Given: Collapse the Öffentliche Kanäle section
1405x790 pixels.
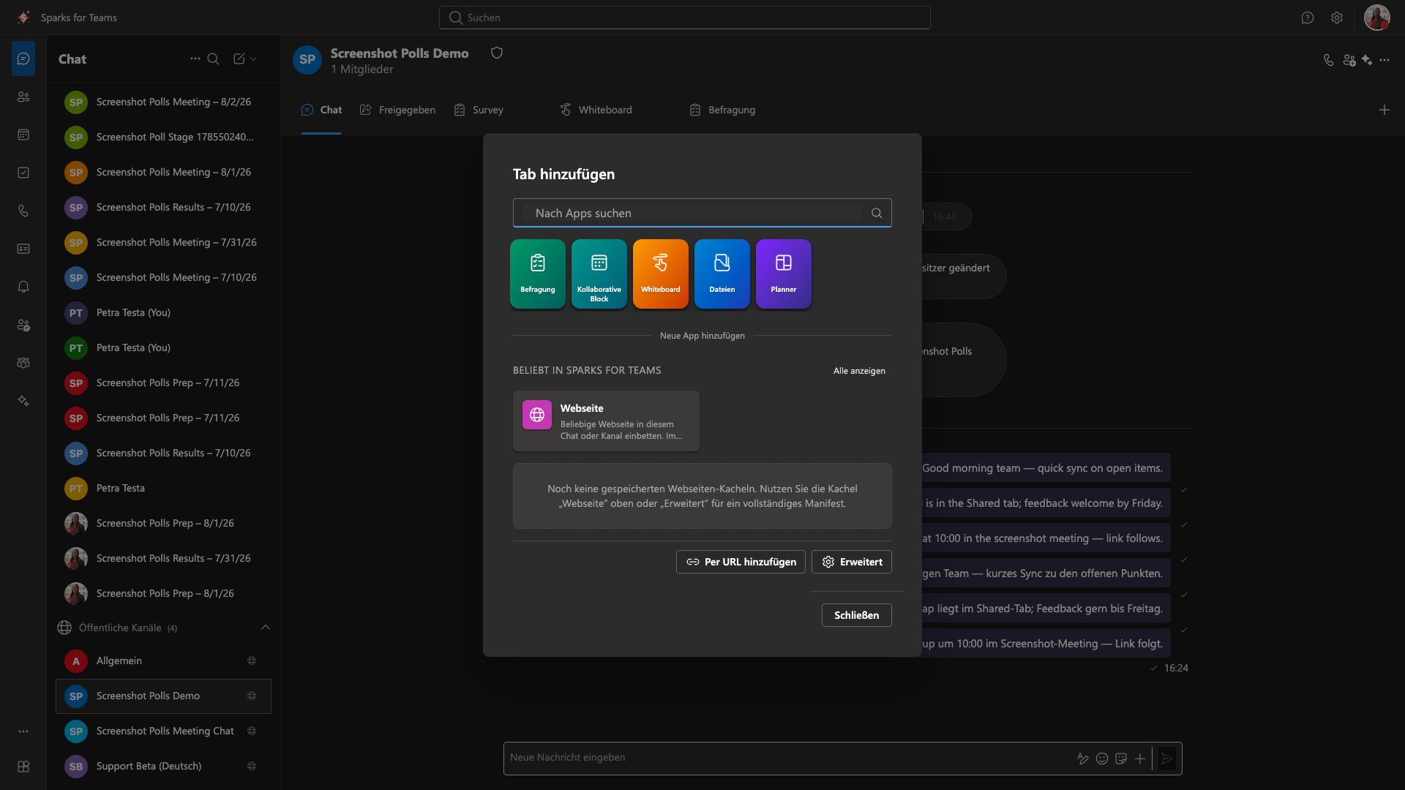Looking at the screenshot, I should 266,627.
